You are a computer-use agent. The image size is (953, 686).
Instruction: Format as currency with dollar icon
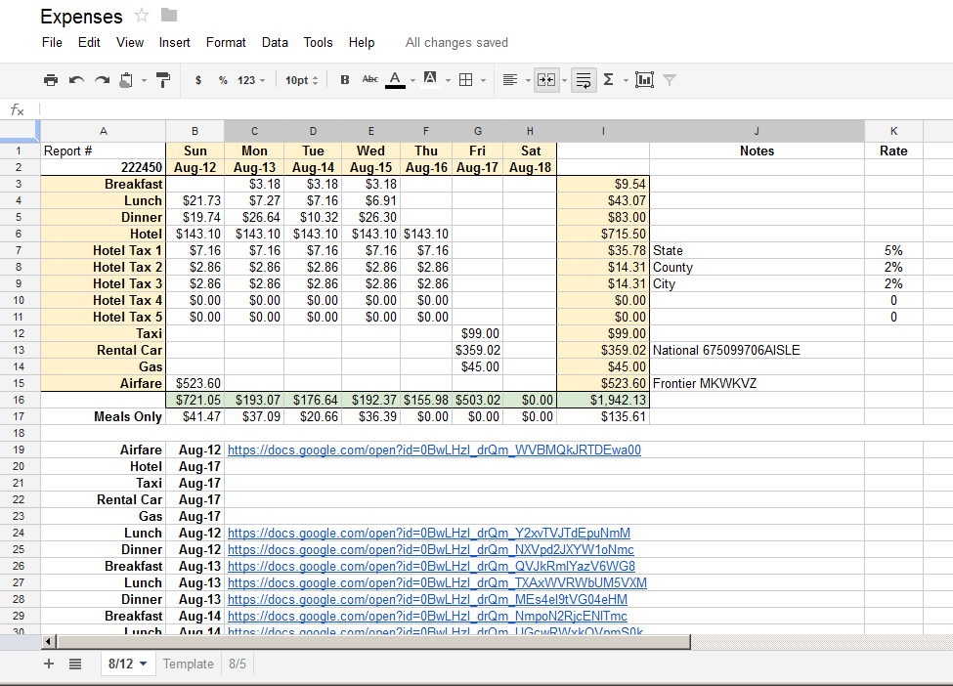click(x=198, y=80)
